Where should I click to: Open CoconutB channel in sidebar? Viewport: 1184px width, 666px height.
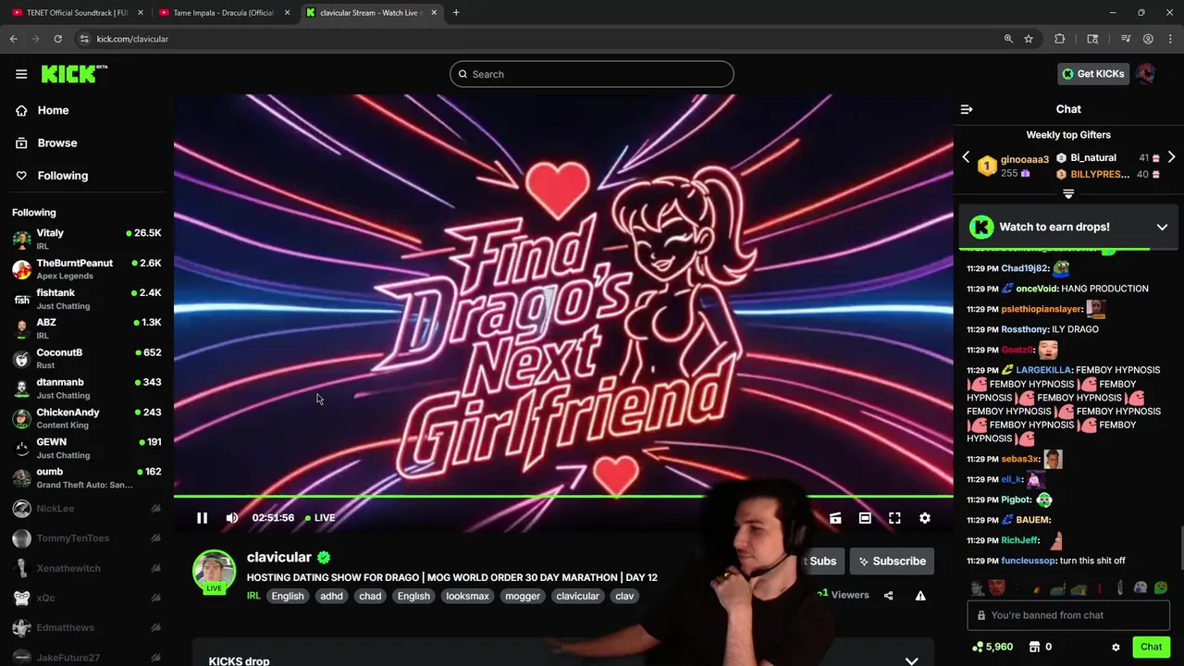pos(86,358)
